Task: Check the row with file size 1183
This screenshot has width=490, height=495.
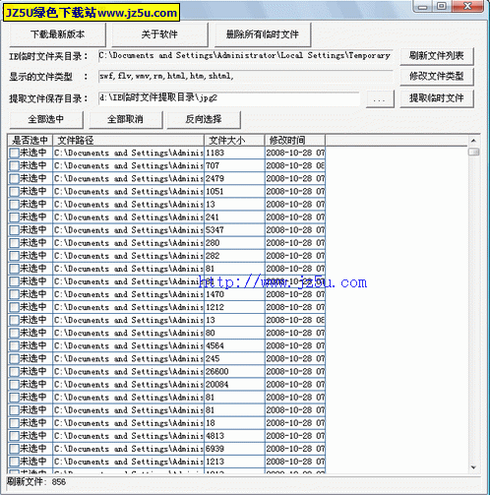Action: (14, 153)
